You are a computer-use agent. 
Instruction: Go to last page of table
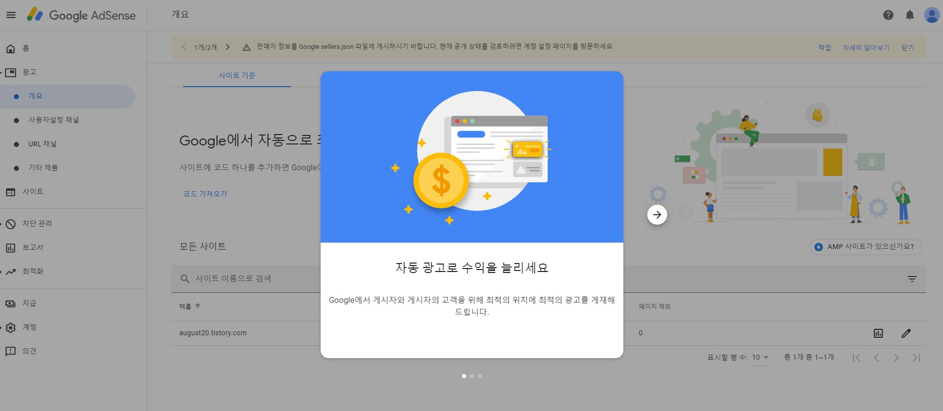click(916, 358)
